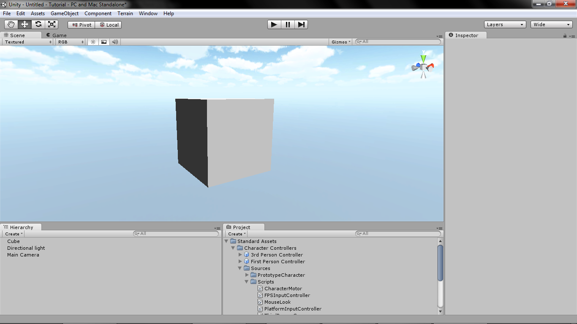577x324 pixels.
Task: Collapse the Scripts folder
Action: pyautogui.click(x=247, y=282)
